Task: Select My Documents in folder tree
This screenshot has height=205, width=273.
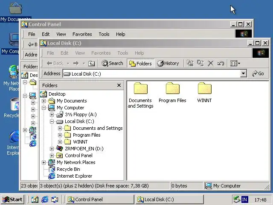Action: tap(72, 101)
